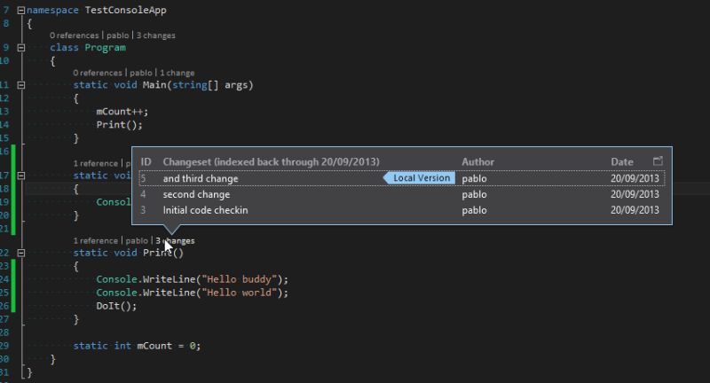Click the "Hello buddy" string literal

pos(240,279)
